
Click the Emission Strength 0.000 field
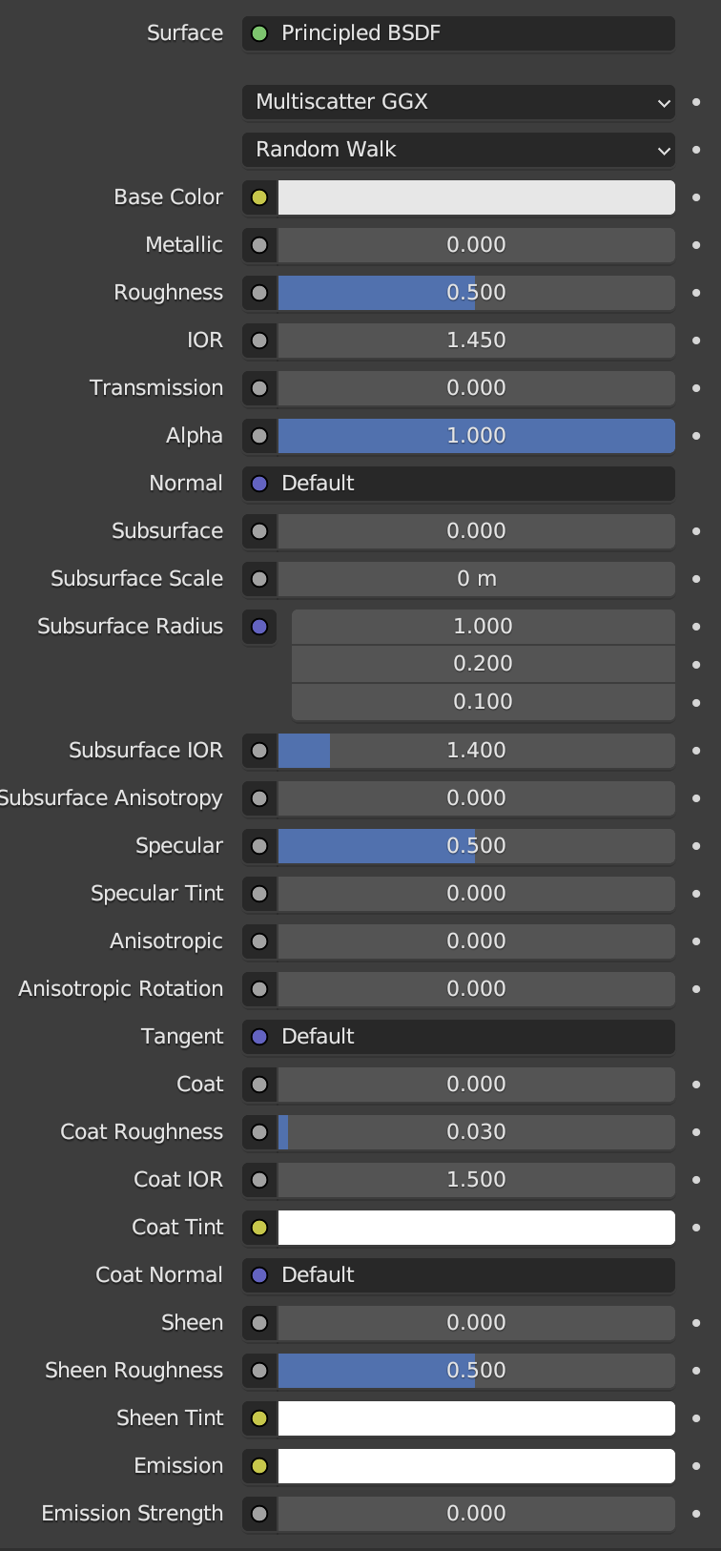(x=477, y=1514)
